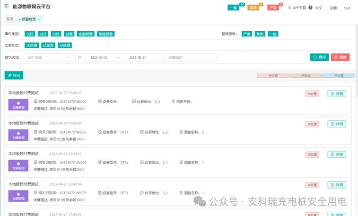
Task: Expand the 项目名称 dropdown
Action: [x=49, y=57]
